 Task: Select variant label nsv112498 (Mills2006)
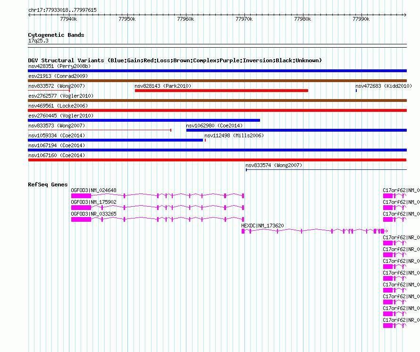tap(234, 135)
